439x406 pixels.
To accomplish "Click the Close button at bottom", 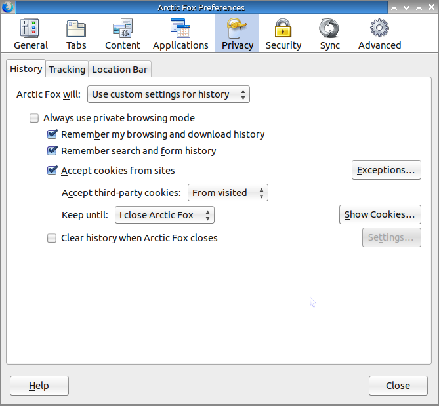I will click(398, 386).
